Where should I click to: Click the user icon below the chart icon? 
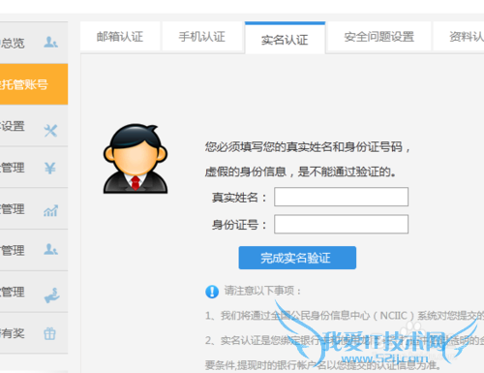pos(50,249)
